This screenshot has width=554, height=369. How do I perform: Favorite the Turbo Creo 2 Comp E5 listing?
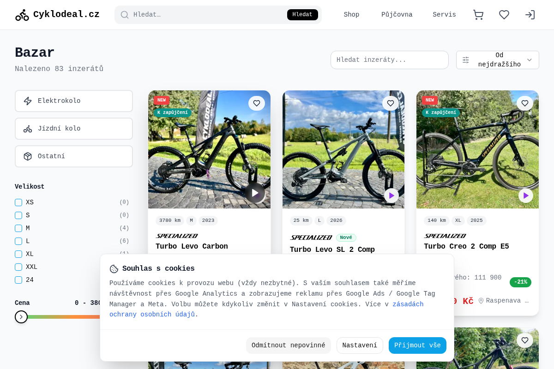525,103
